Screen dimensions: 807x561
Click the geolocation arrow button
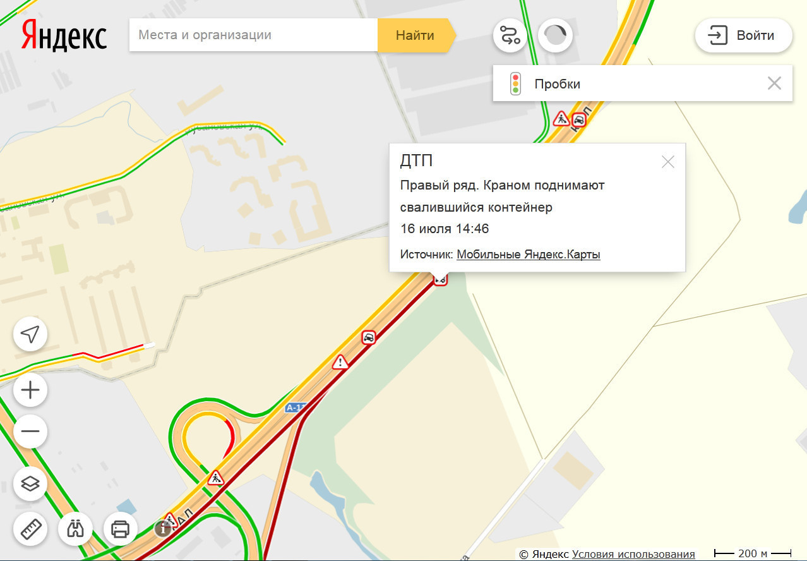30,334
